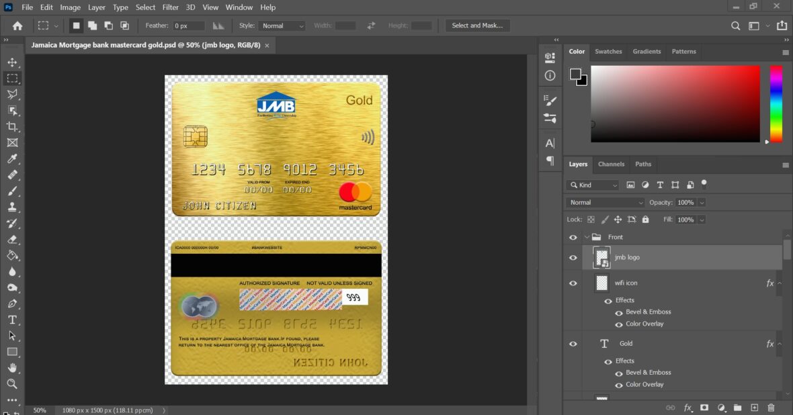Create a new layer with plus icon
The height and width of the screenshot is (415, 793).
click(754, 408)
